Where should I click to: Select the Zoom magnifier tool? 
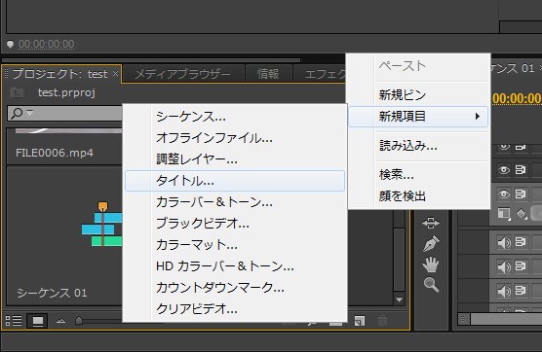pos(431,285)
